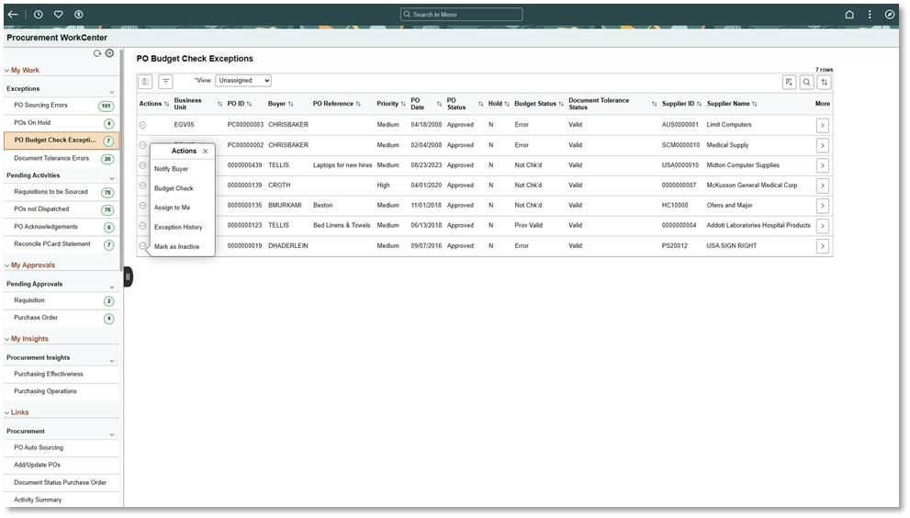Select PO Budget Check Exceptions item
Viewport: 910px width, 518px height.
point(62,140)
